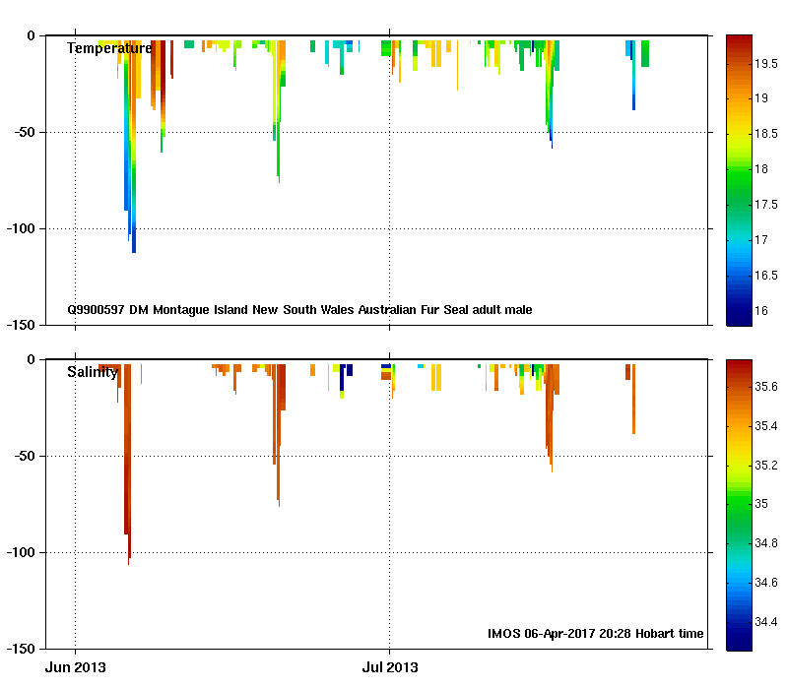787x689 pixels.
Task: Click the -150 label on the temperature axis
Action: (x=21, y=325)
